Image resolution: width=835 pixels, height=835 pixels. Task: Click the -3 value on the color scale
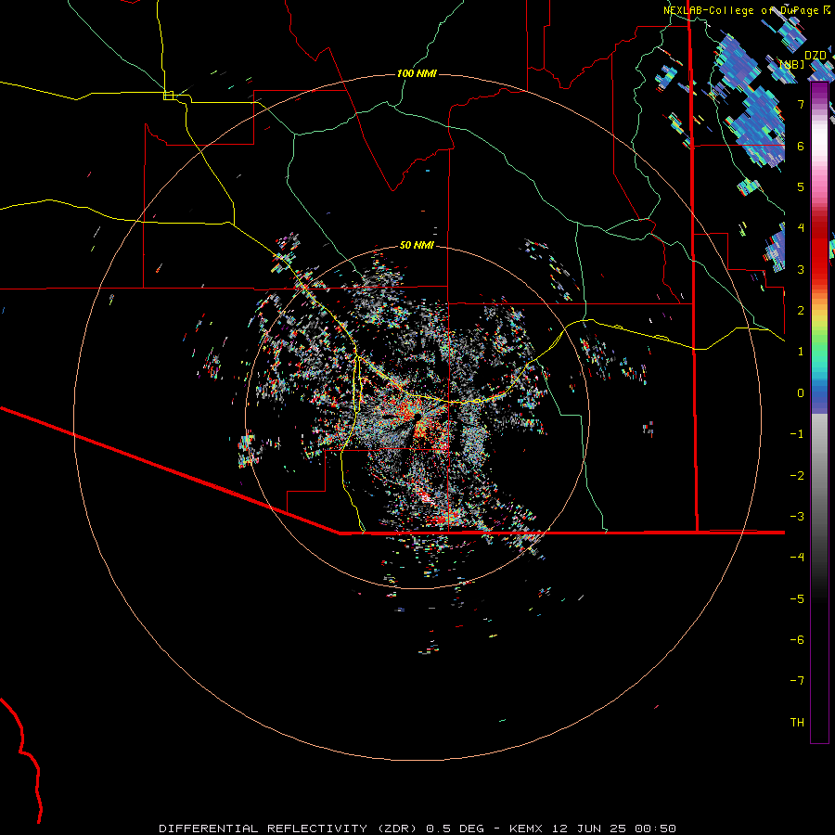[797, 517]
